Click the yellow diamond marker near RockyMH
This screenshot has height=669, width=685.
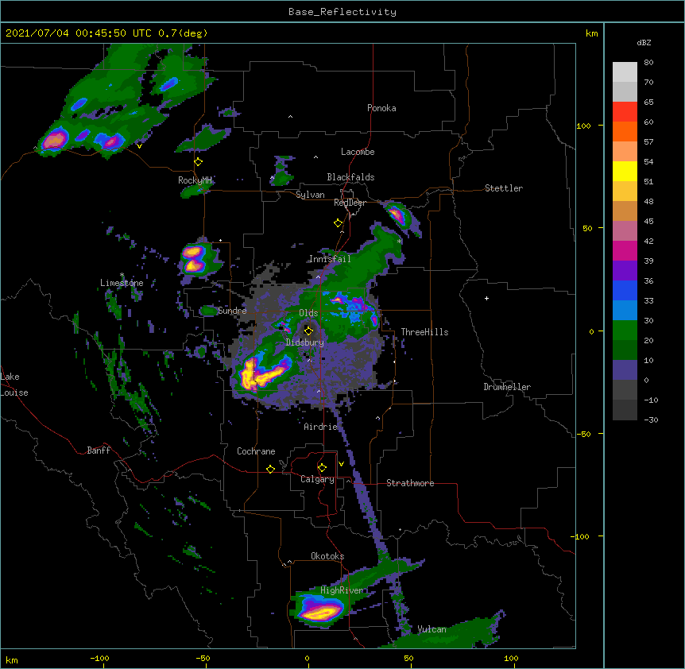(x=199, y=162)
